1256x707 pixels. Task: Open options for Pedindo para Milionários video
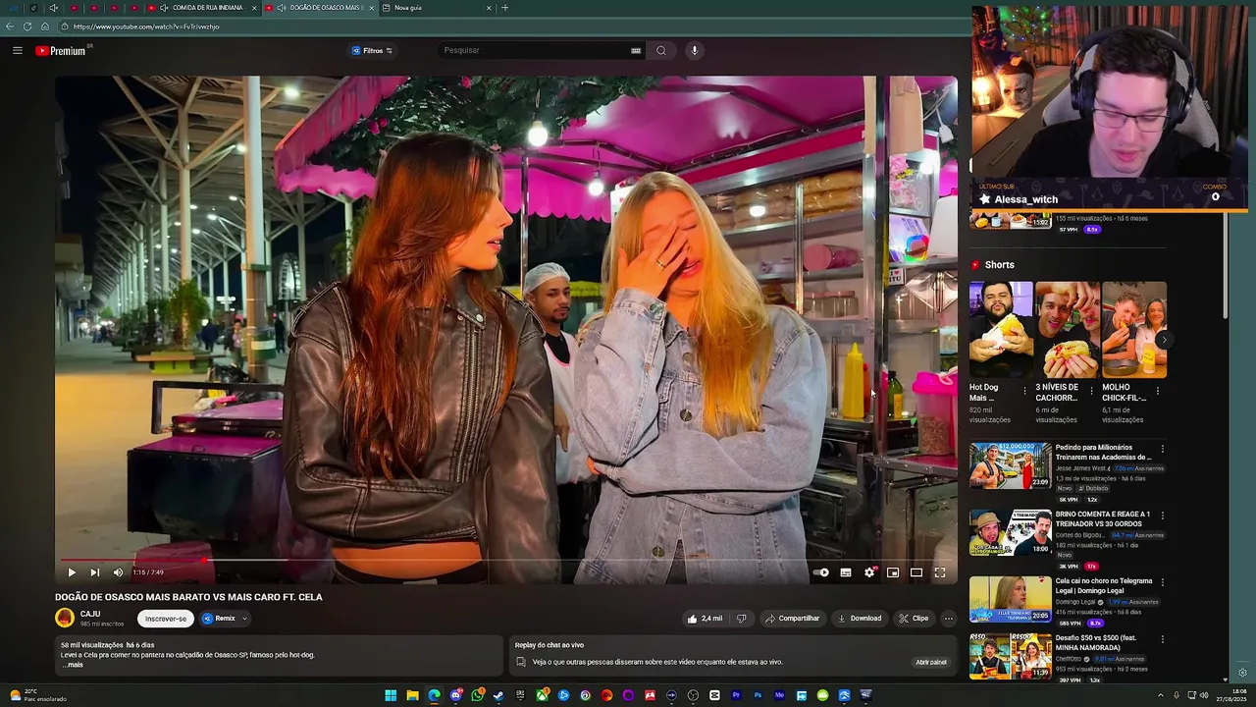pyautogui.click(x=1163, y=449)
